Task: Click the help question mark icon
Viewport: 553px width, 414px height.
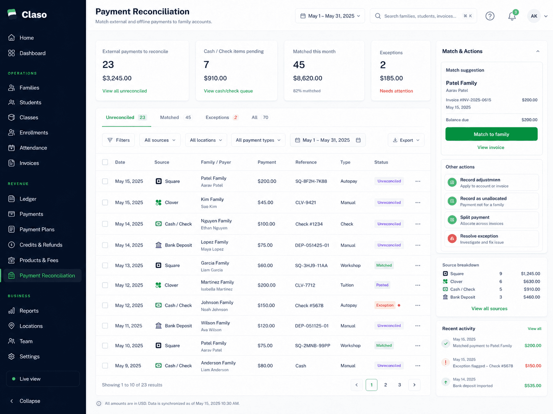Action: [x=490, y=16]
